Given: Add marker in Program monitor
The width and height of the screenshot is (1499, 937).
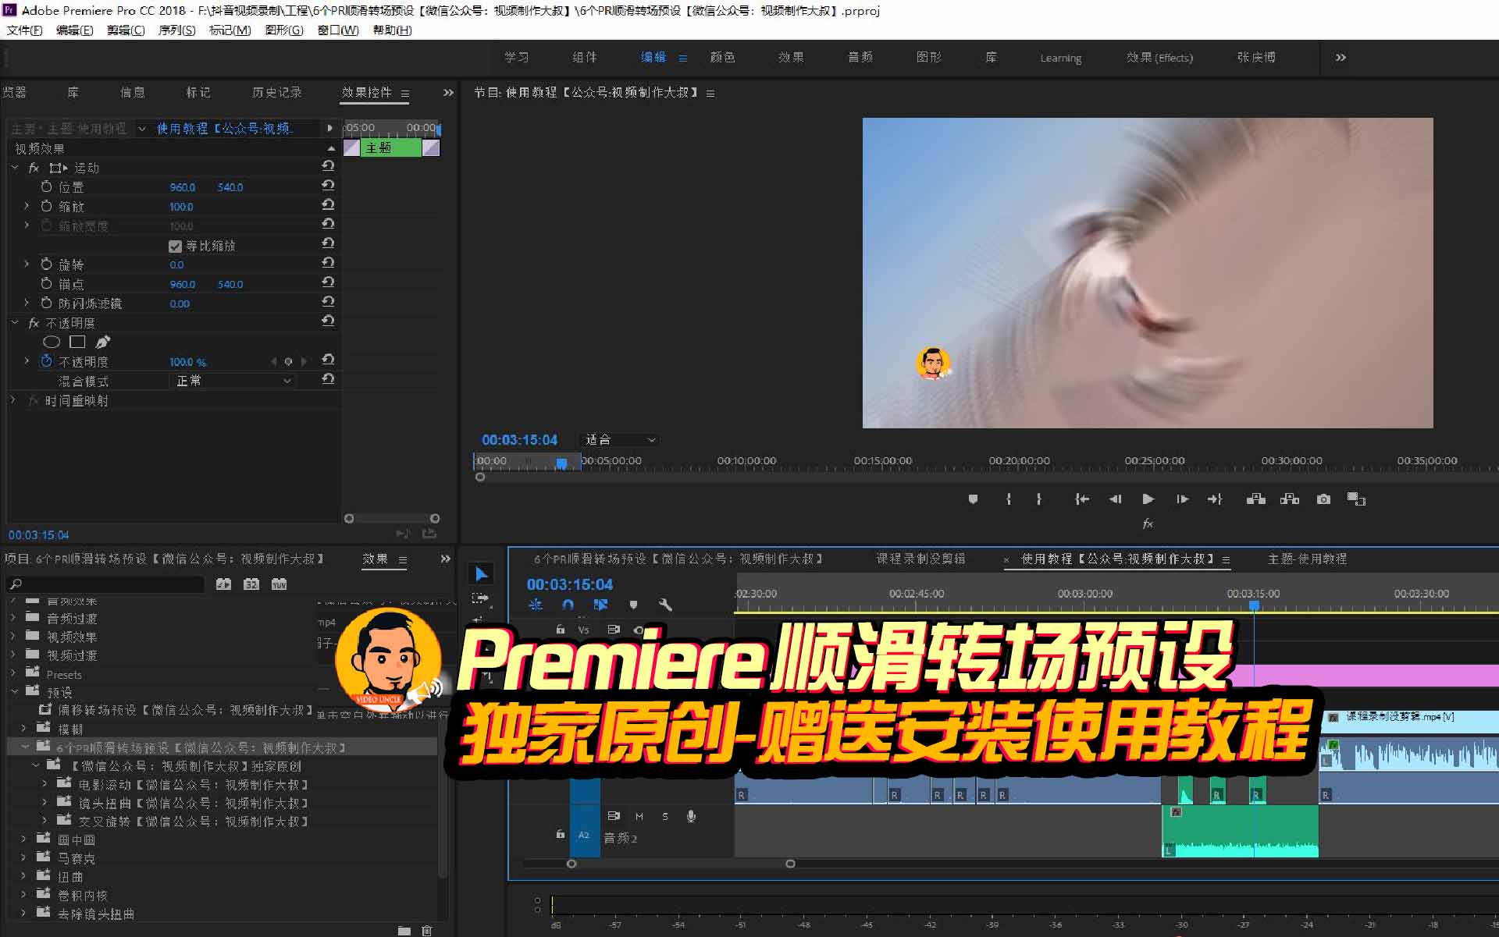Looking at the screenshot, I should tap(973, 499).
